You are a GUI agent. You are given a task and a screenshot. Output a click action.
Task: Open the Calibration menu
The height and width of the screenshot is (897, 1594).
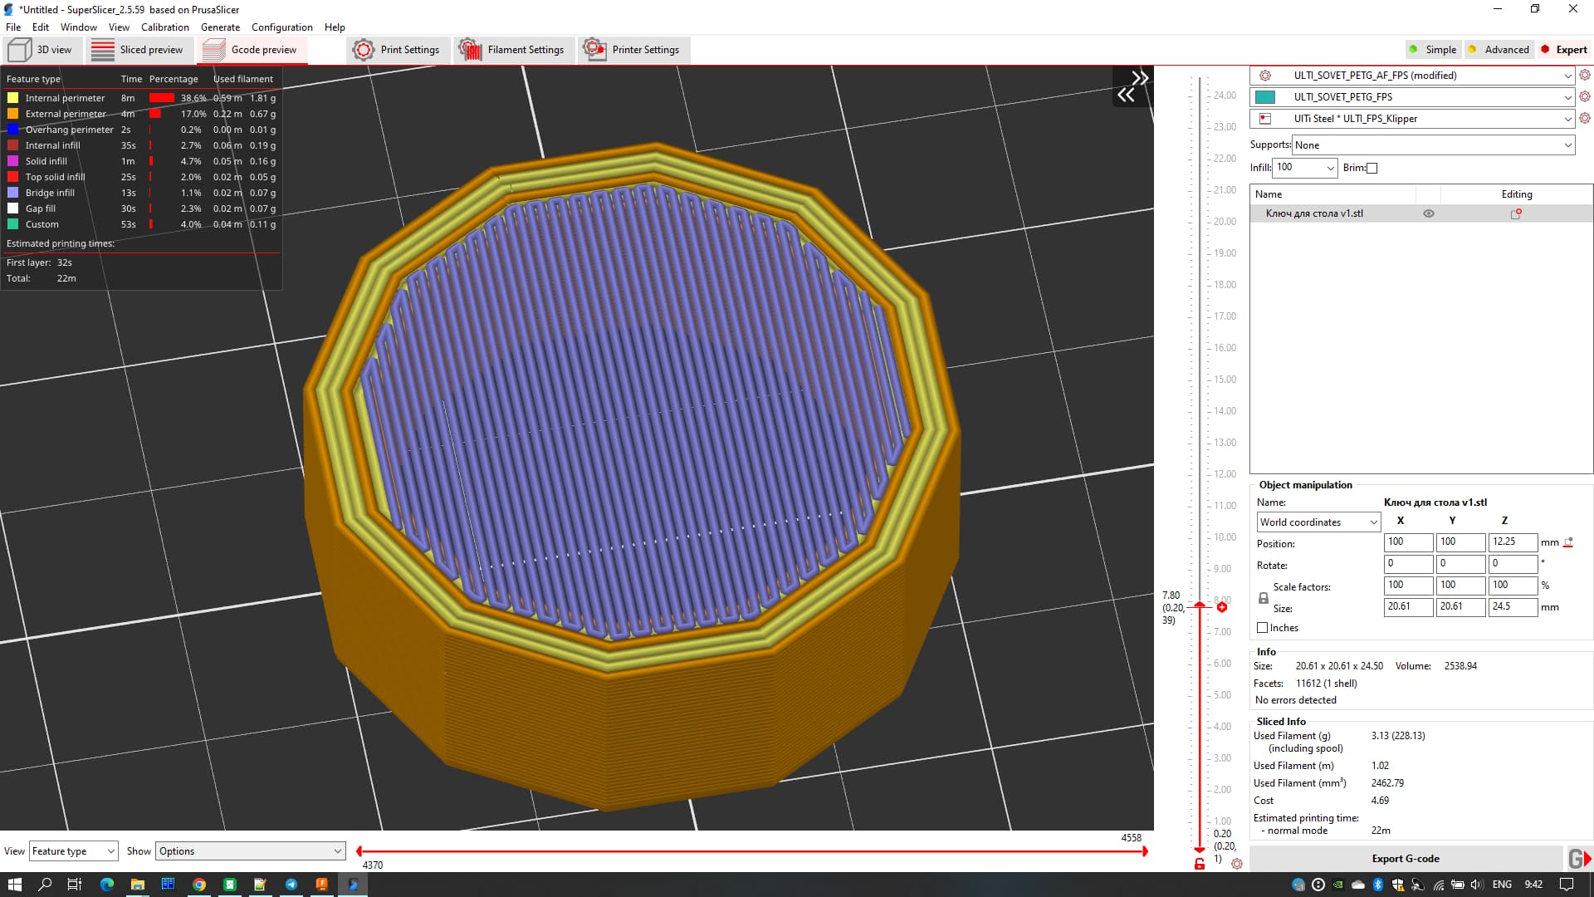click(x=164, y=27)
